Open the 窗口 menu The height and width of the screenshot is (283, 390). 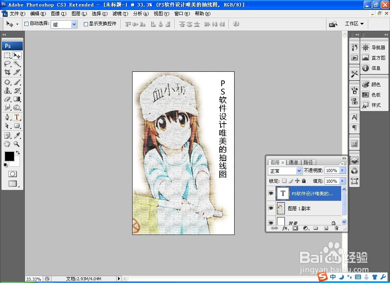tap(182, 14)
